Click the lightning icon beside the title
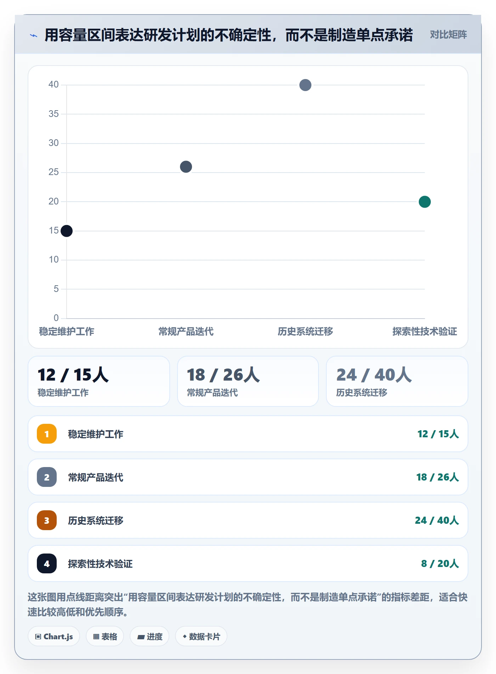The image size is (496, 674). tap(34, 35)
